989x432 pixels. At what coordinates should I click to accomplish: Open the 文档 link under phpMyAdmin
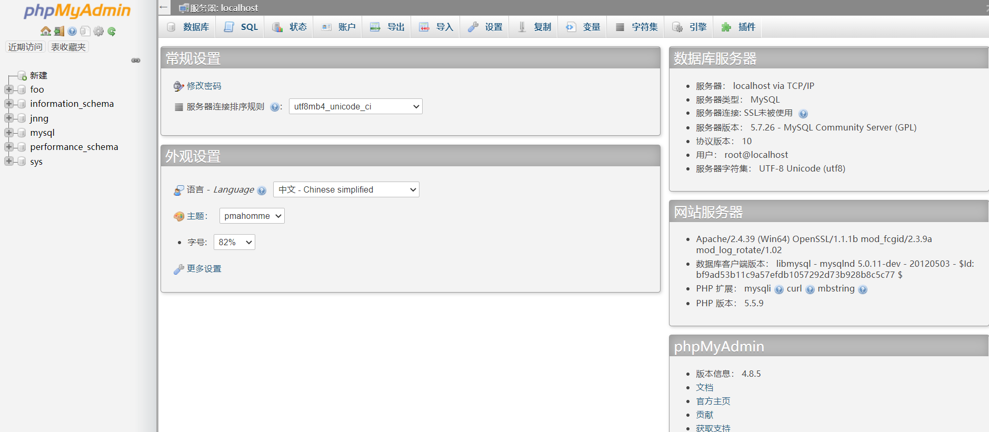coord(704,387)
